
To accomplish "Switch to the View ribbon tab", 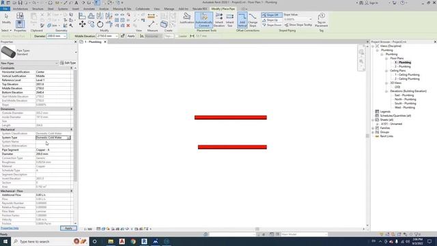I will pos(157,9).
